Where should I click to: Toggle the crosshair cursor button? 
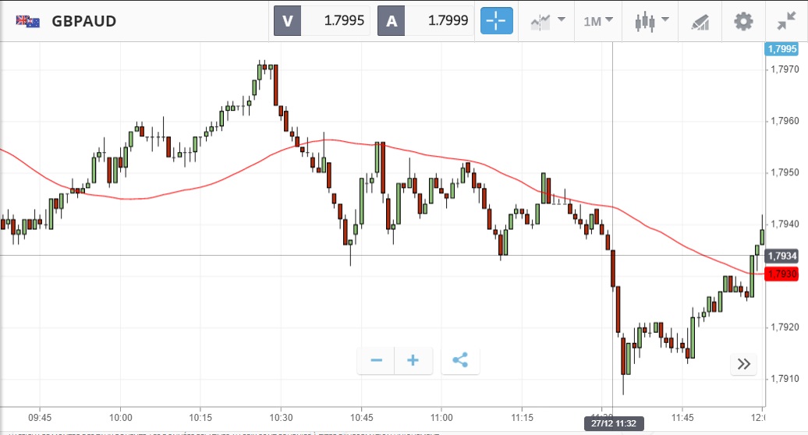click(x=497, y=21)
